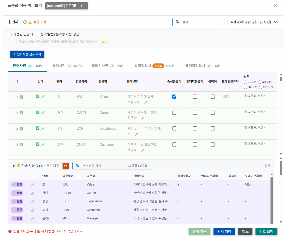Viewport: 285px width, 238px height.
Task: Click the green status check in the 고객 row
Action: click(38, 144)
